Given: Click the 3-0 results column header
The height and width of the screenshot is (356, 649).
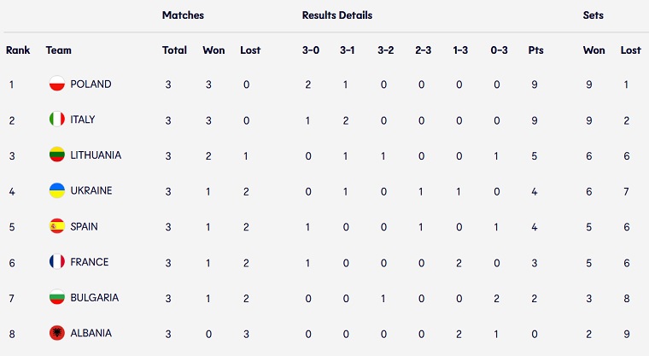Looking at the screenshot, I should 311,50.
